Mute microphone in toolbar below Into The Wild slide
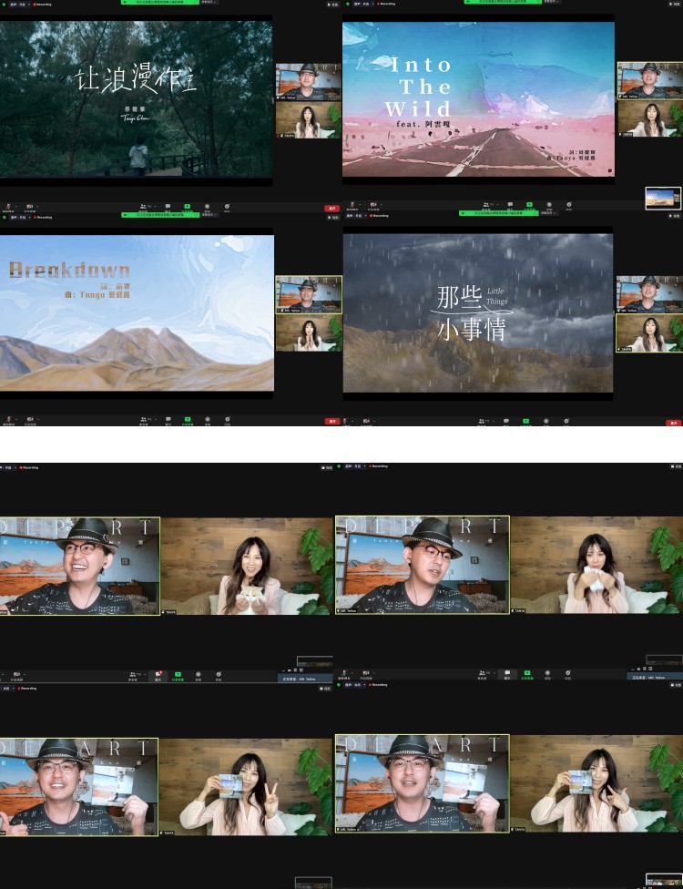The height and width of the screenshot is (889, 683). click(352, 204)
